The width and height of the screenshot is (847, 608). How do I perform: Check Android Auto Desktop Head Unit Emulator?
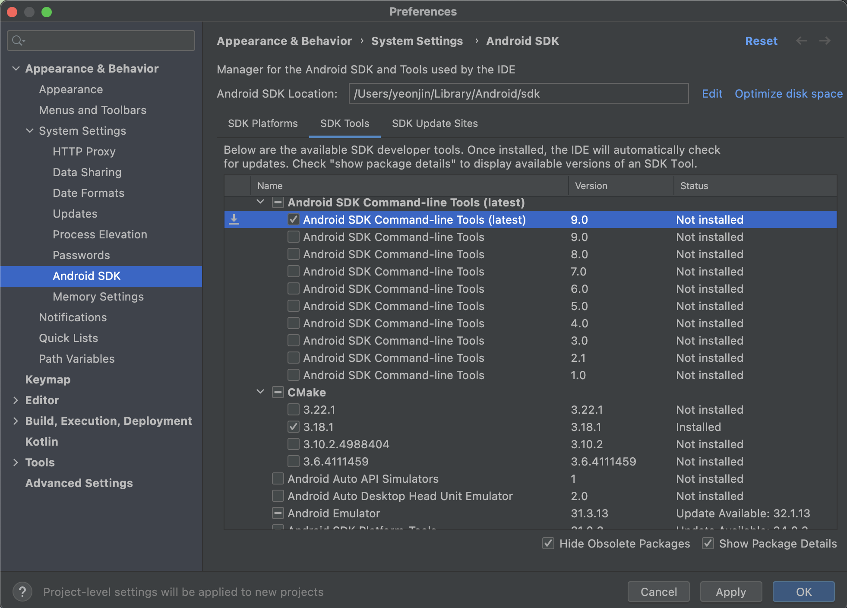278,496
